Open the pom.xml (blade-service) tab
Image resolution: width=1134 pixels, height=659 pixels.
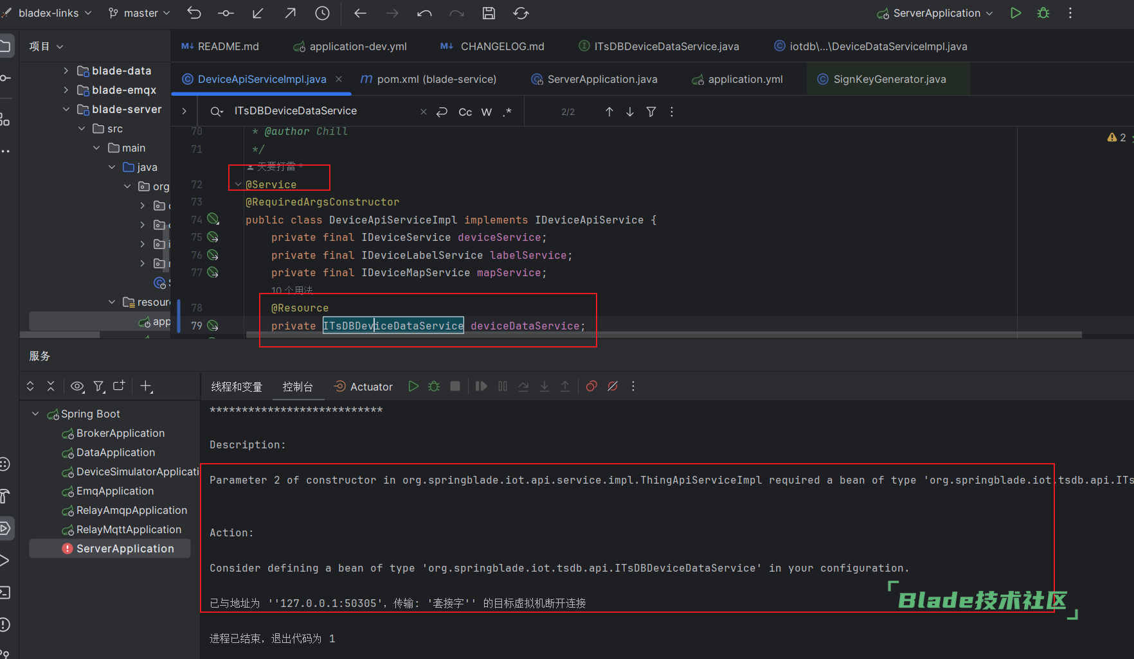[x=428, y=79]
